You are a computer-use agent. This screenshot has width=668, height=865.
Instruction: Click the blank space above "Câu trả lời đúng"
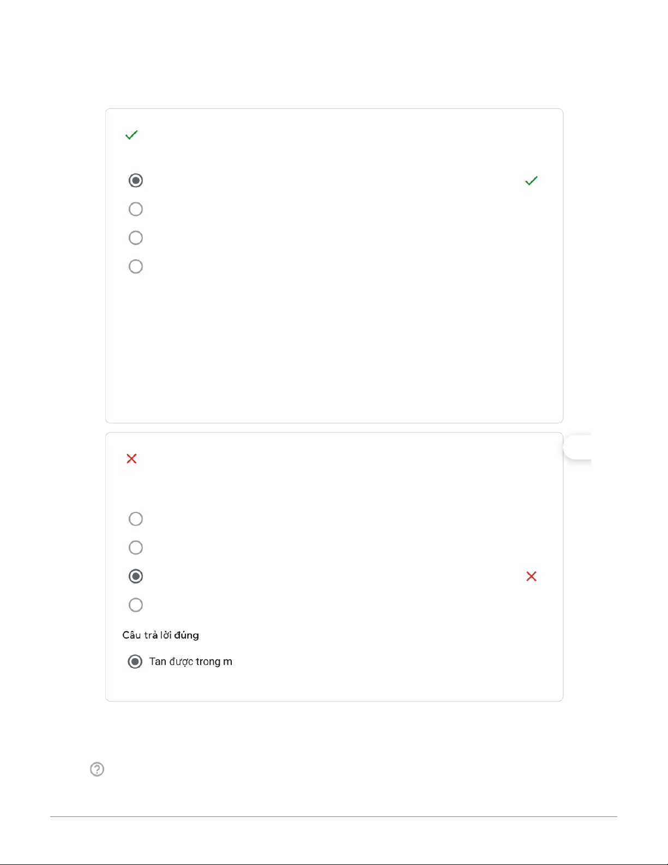click(x=334, y=620)
